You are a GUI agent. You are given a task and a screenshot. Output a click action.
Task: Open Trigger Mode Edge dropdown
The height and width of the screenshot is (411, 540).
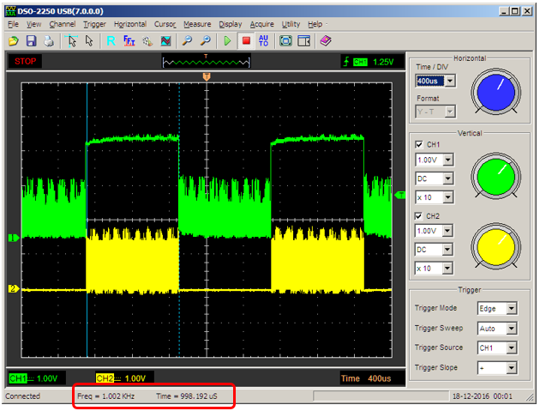click(x=512, y=309)
